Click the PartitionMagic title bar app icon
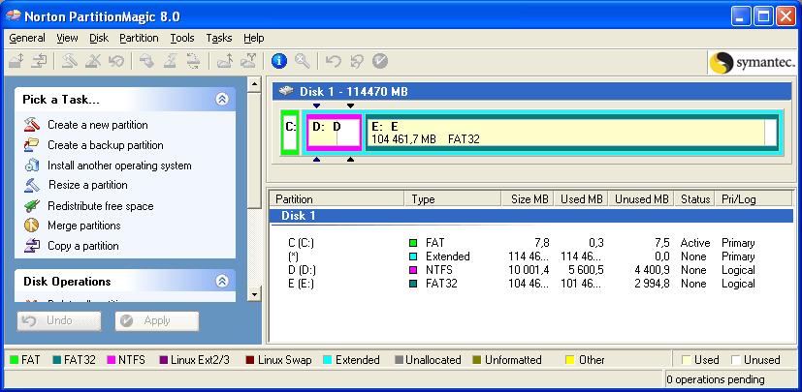Viewport: 802px width, 392px height. coord(14,15)
